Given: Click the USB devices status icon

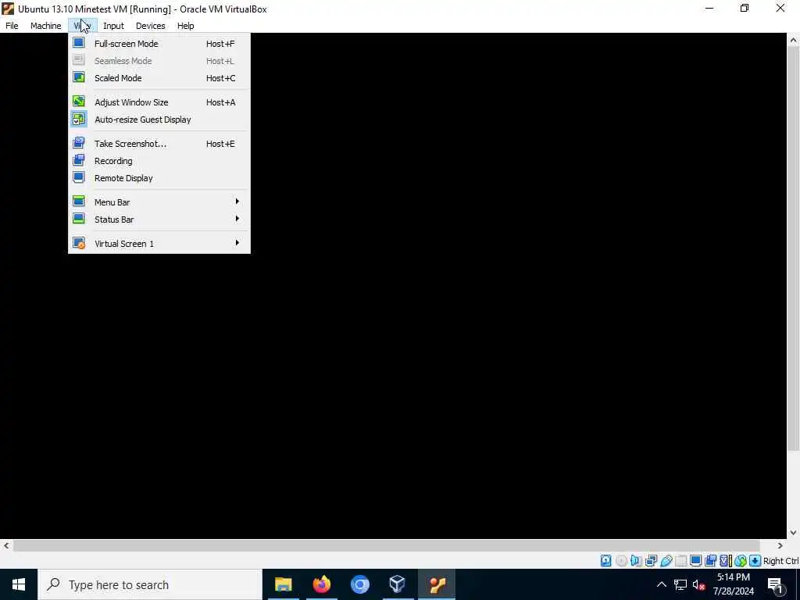Looking at the screenshot, I should coord(666,561).
